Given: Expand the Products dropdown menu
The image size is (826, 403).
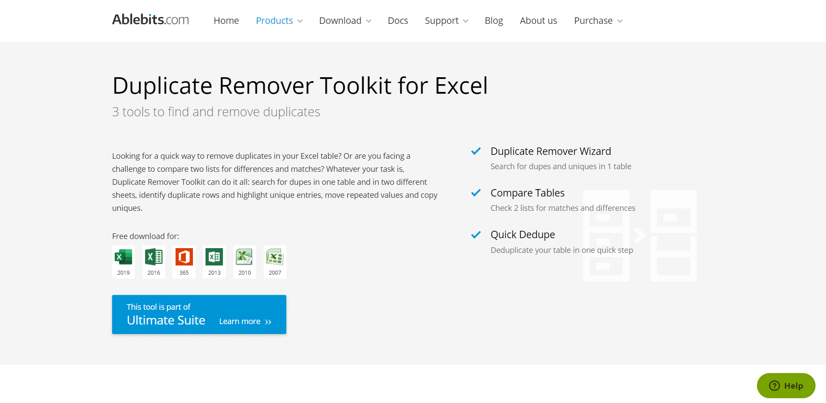Looking at the screenshot, I should click(279, 20).
